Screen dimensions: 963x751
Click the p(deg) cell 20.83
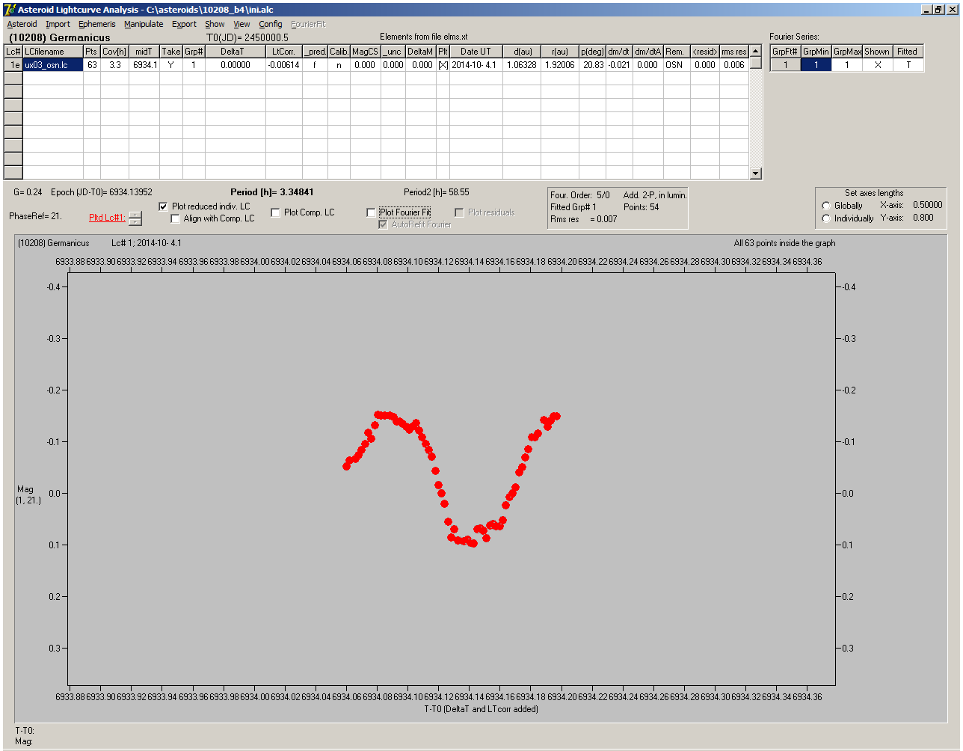(x=593, y=65)
